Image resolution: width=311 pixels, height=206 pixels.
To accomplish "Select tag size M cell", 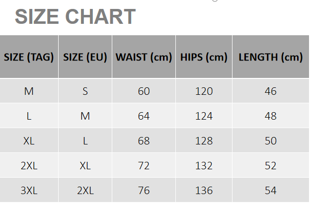I will click(x=29, y=91).
